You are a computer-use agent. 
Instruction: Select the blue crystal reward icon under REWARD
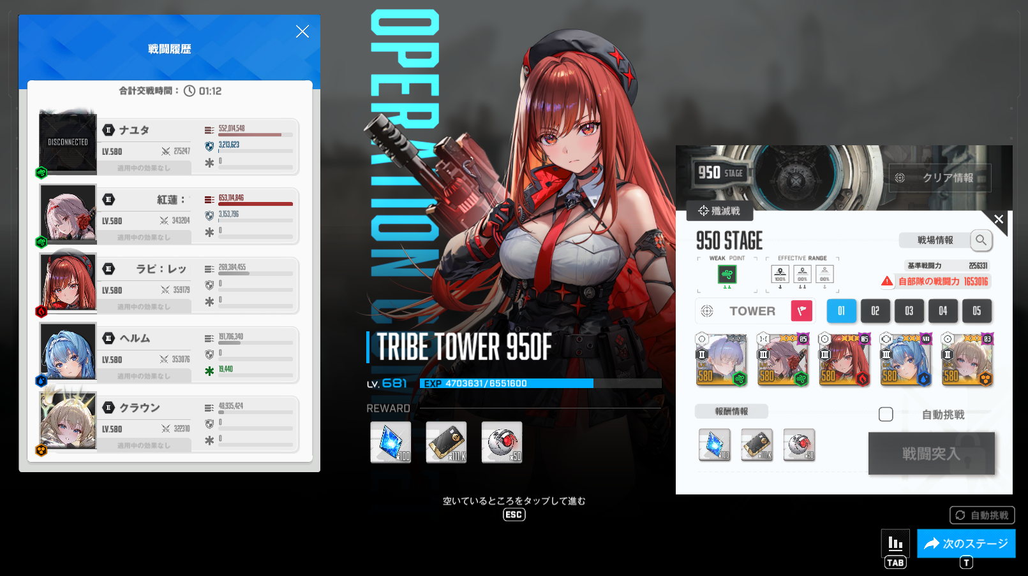coord(391,442)
